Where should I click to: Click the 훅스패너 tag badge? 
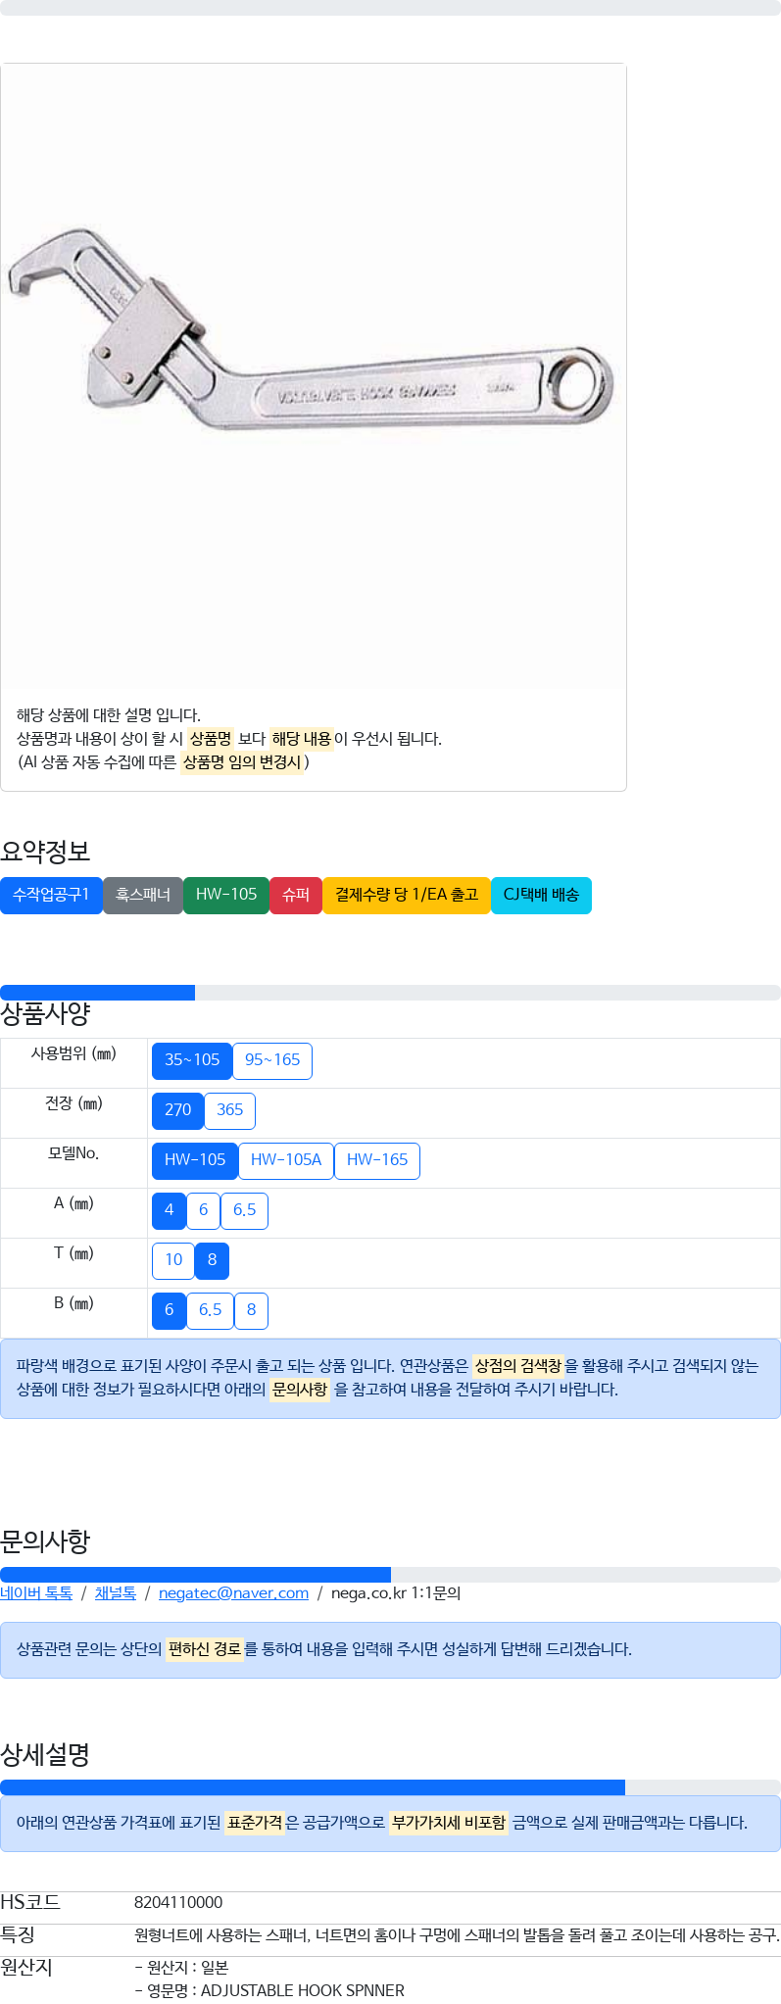[143, 895]
